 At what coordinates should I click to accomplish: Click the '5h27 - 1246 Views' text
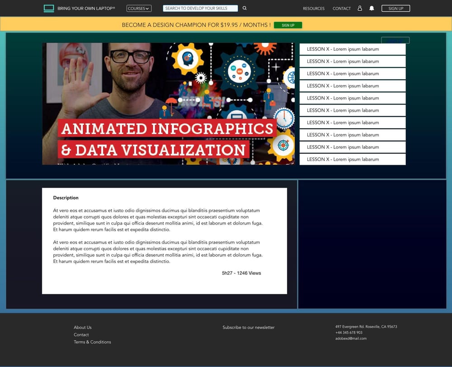click(x=241, y=273)
